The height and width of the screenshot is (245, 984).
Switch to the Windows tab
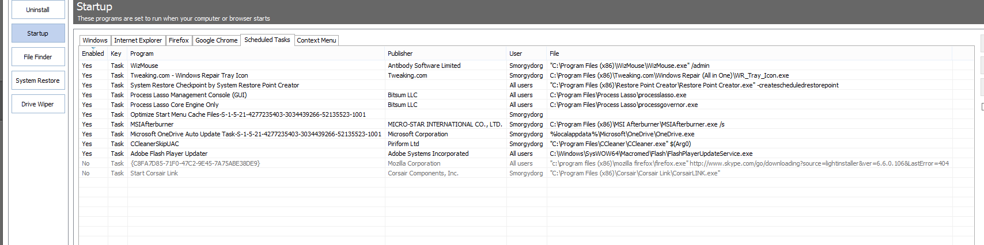(x=94, y=40)
